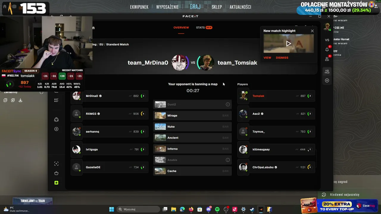The image size is (381, 214).
Task: Click the VIEW link in highlight popup
Action: 267,58
